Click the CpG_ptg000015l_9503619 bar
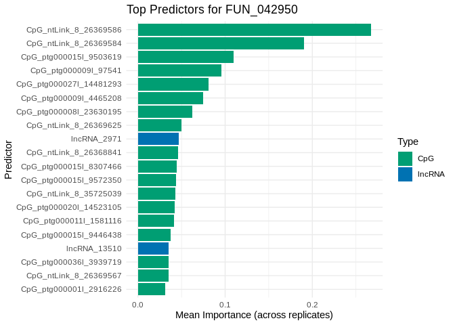This screenshot has height=325, width=455. tap(186, 57)
